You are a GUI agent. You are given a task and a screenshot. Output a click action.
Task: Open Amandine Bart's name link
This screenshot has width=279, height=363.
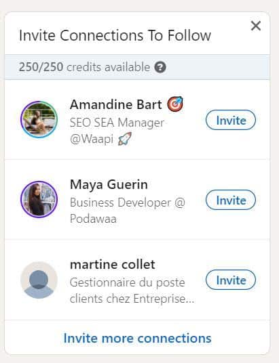(116, 104)
